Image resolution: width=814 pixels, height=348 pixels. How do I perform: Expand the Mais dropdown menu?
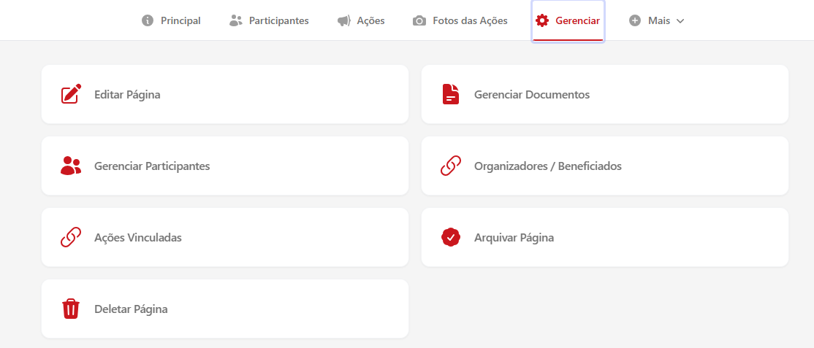tap(658, 20)
